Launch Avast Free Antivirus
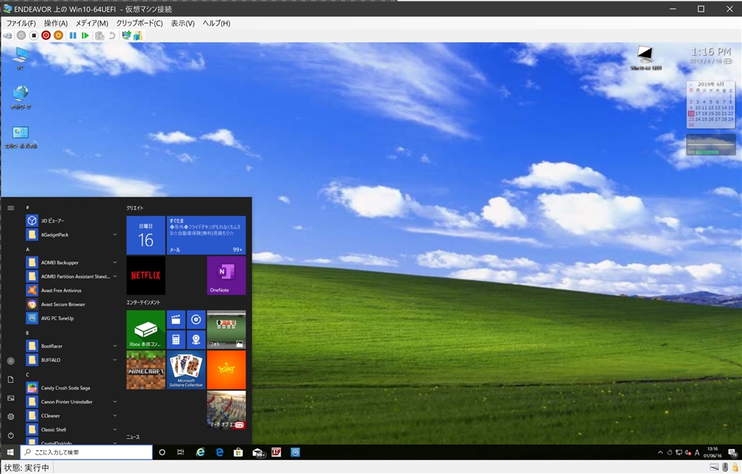742x474 pixels. point(72,291)
